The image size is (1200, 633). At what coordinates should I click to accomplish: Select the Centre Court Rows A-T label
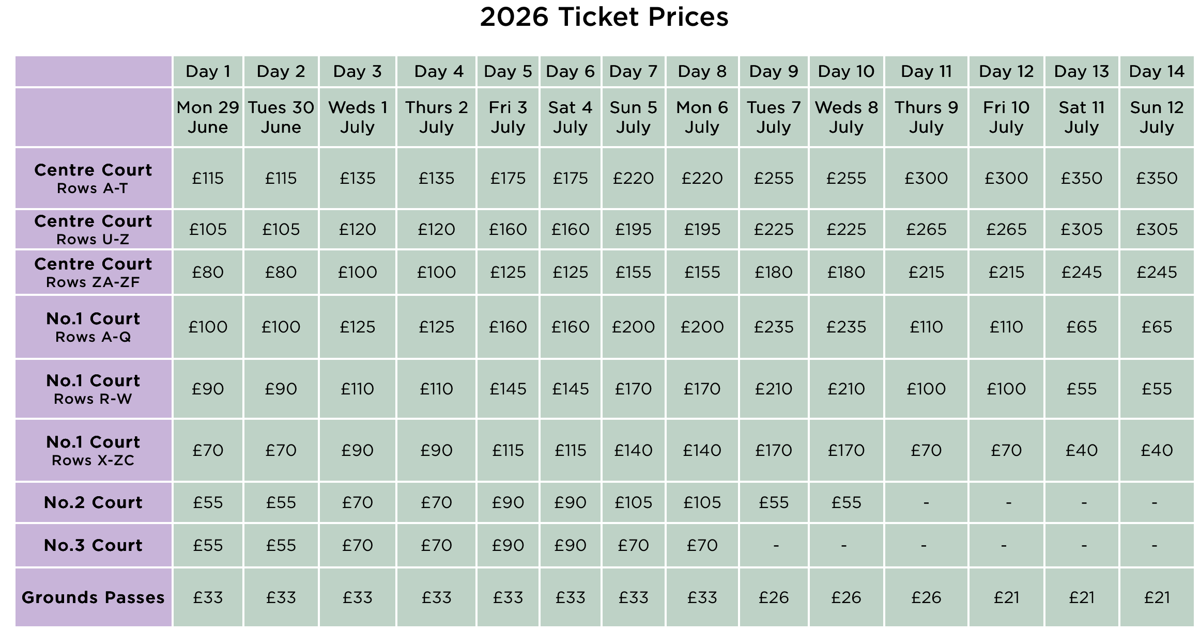[93, 178]
